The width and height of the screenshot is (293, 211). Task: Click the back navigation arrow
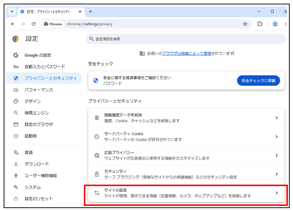click(13, 24)
